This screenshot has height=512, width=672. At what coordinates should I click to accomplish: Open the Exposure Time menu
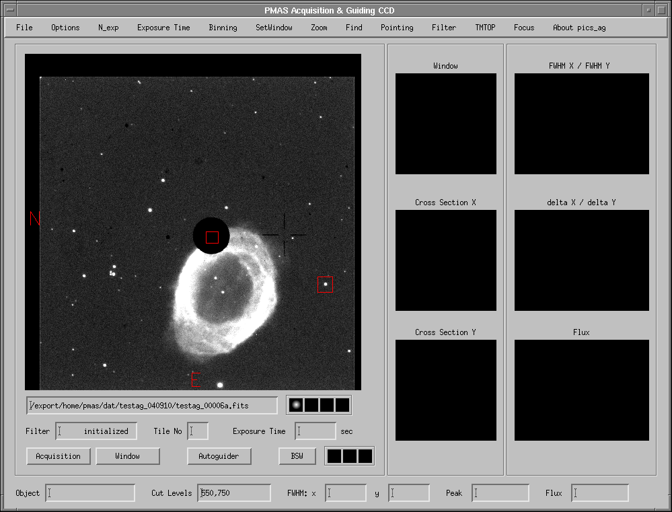pyautogui.click(x=163, y=28)
